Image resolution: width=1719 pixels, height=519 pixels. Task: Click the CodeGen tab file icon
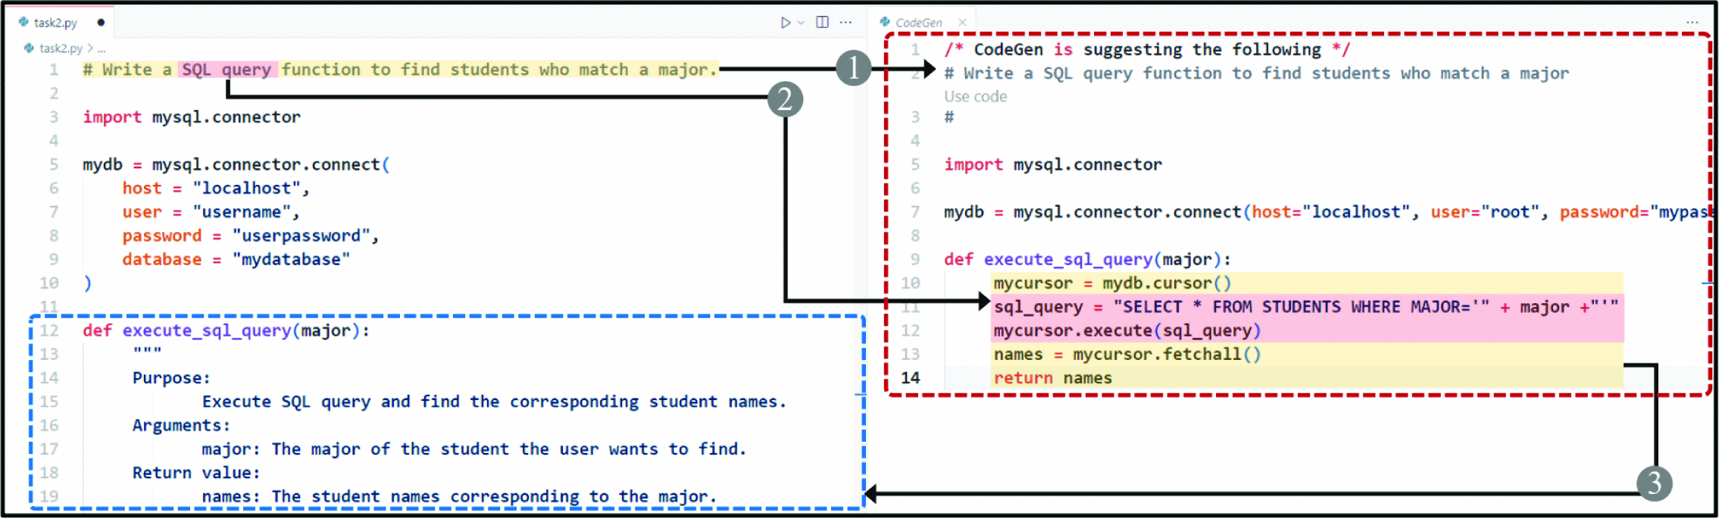tap(885, 22)
